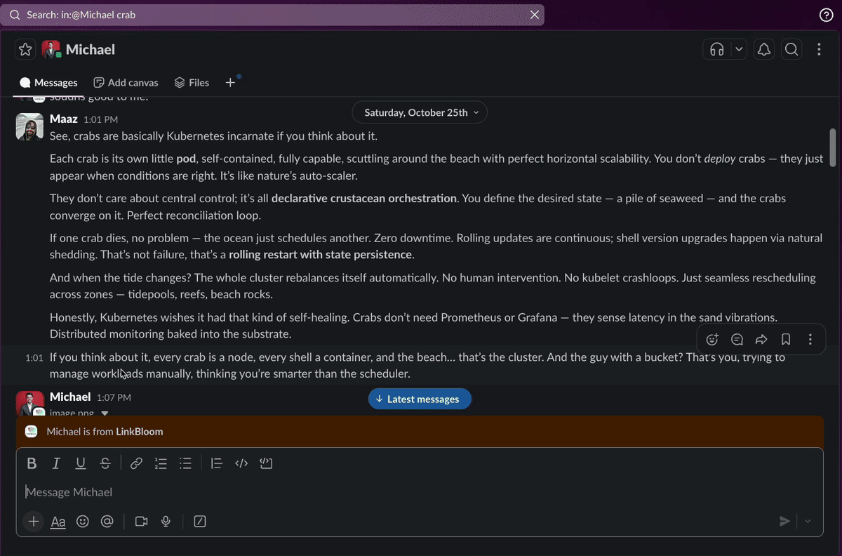Open notification bell settings
The height and width of the screenshot is (556, 842).
[764, 49]
